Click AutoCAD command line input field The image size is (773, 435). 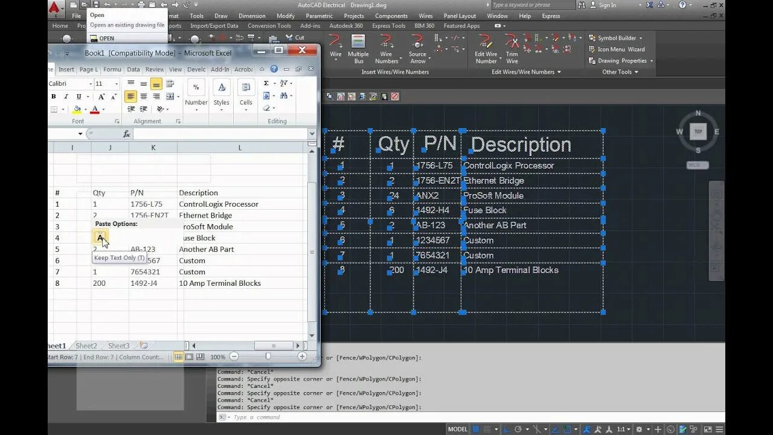click(471, 417)
